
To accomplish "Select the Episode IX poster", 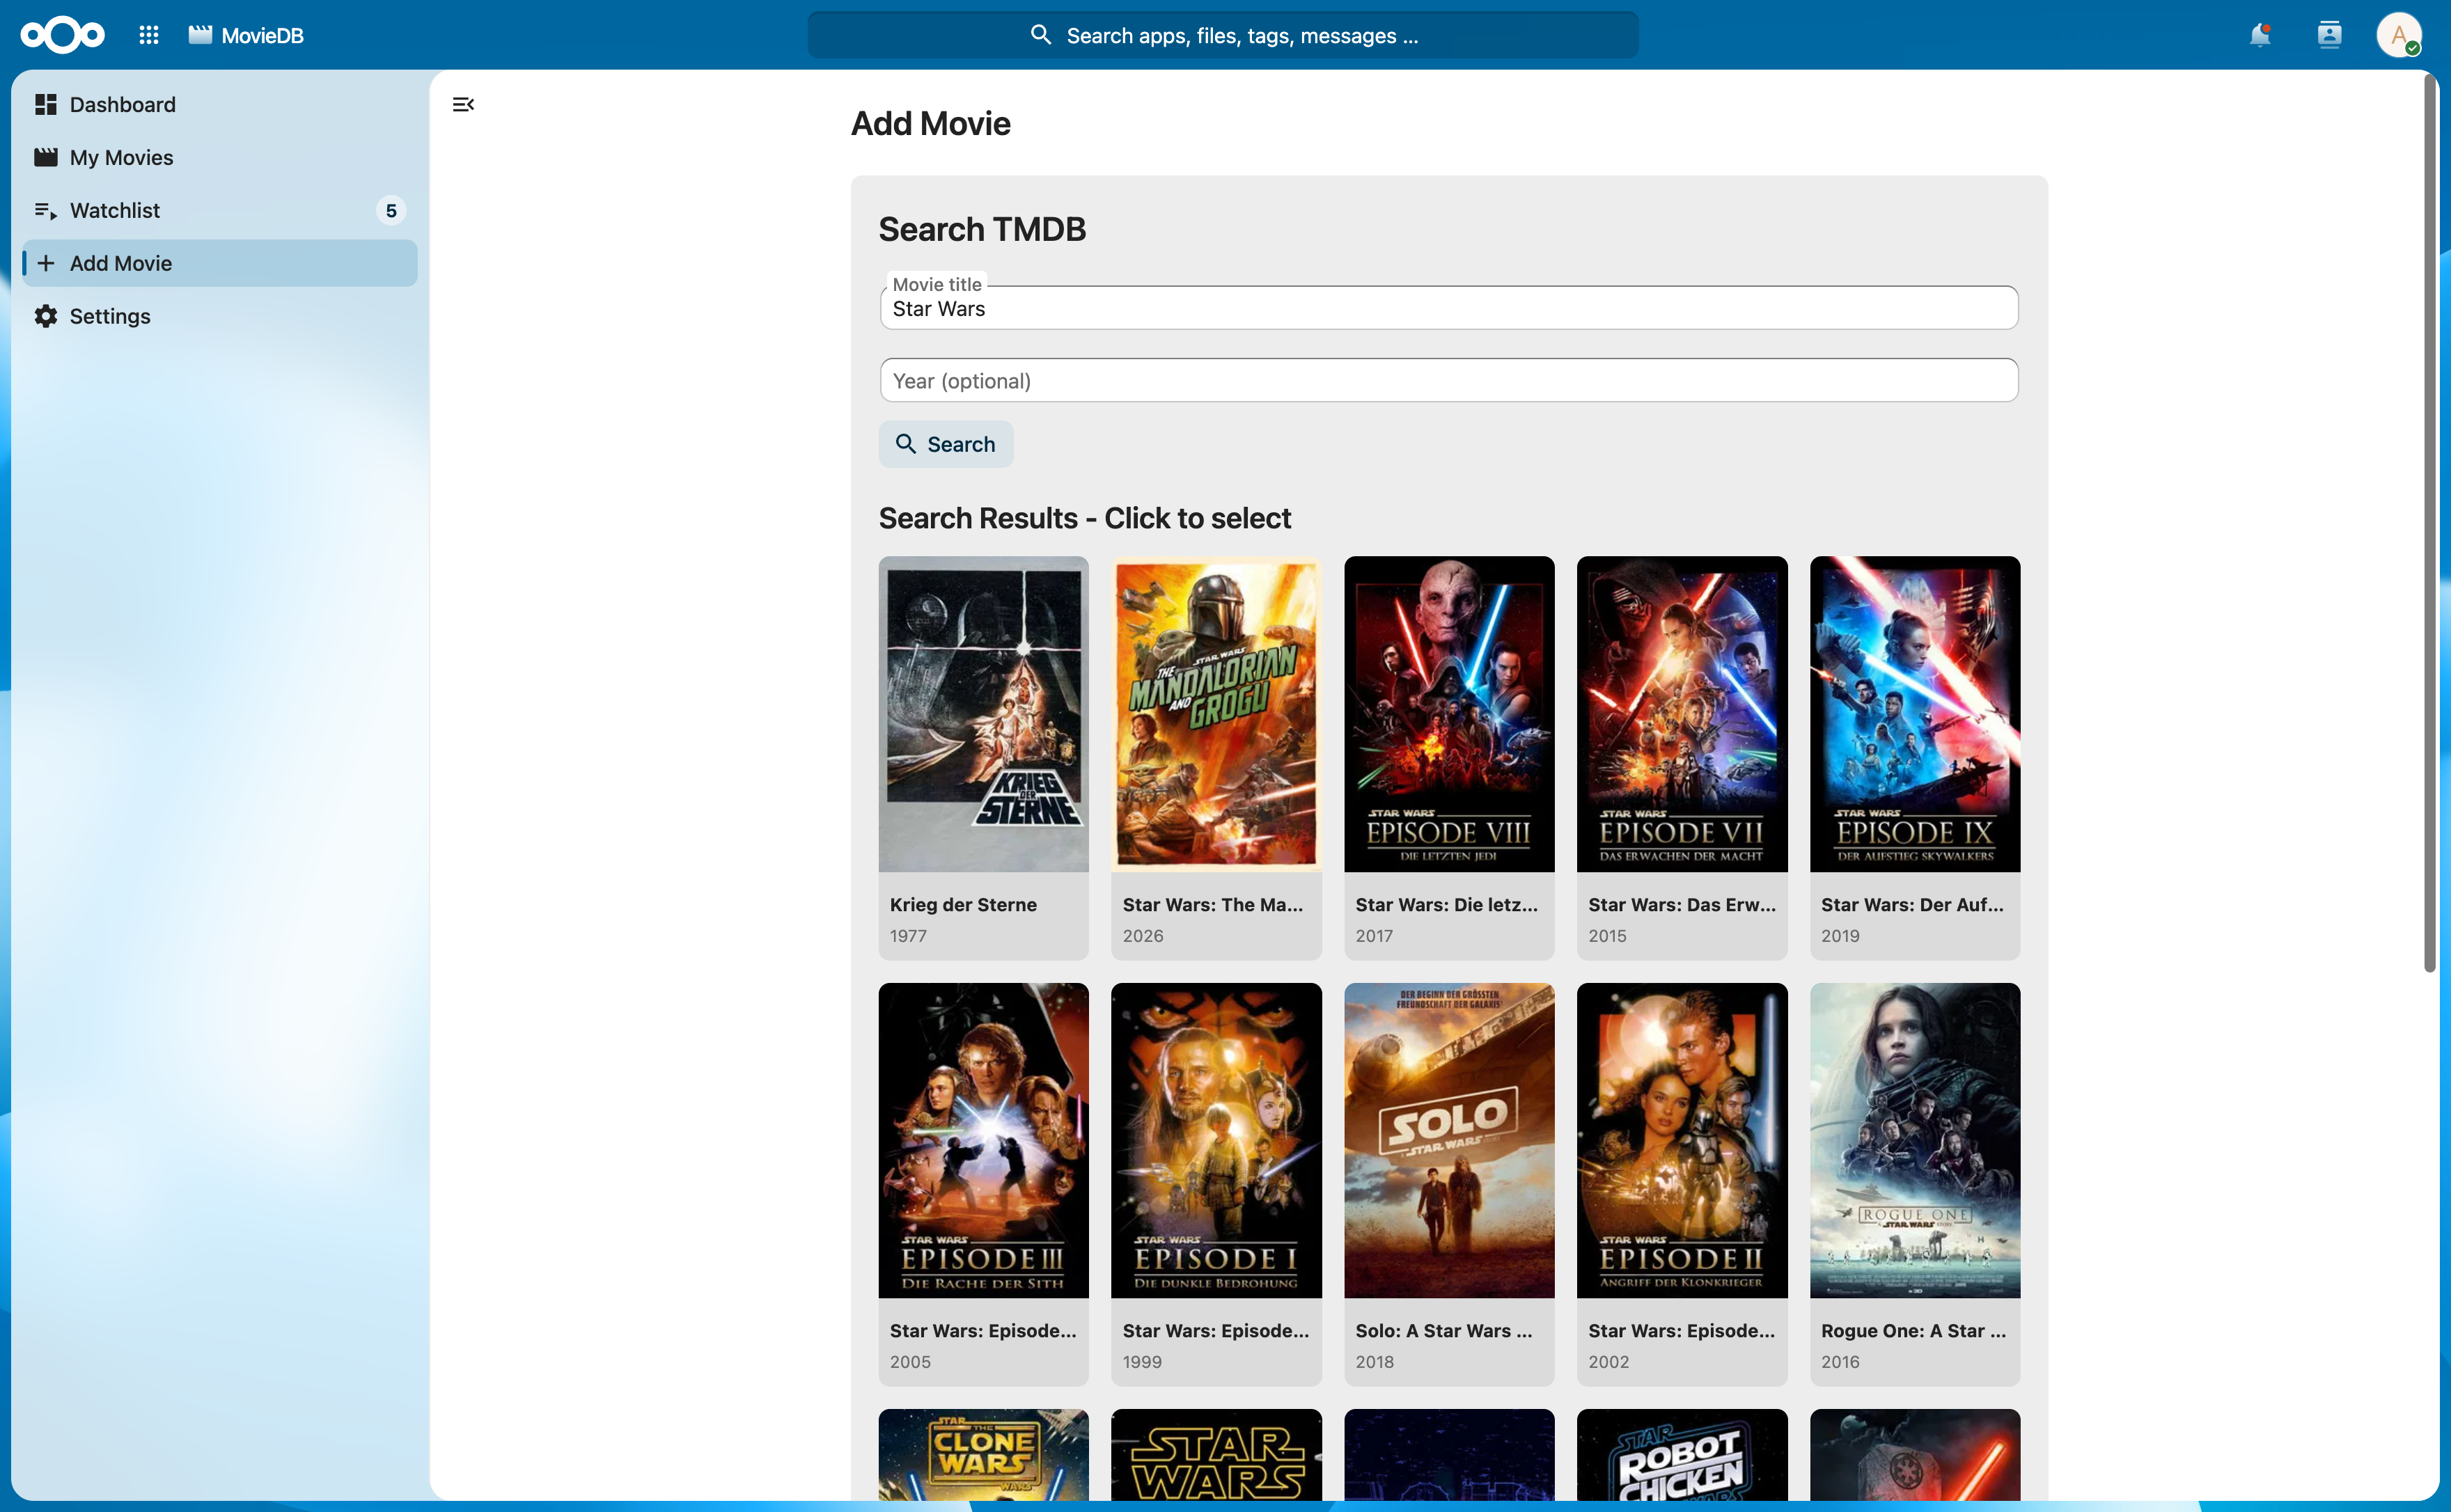I will pos(1915,714).
